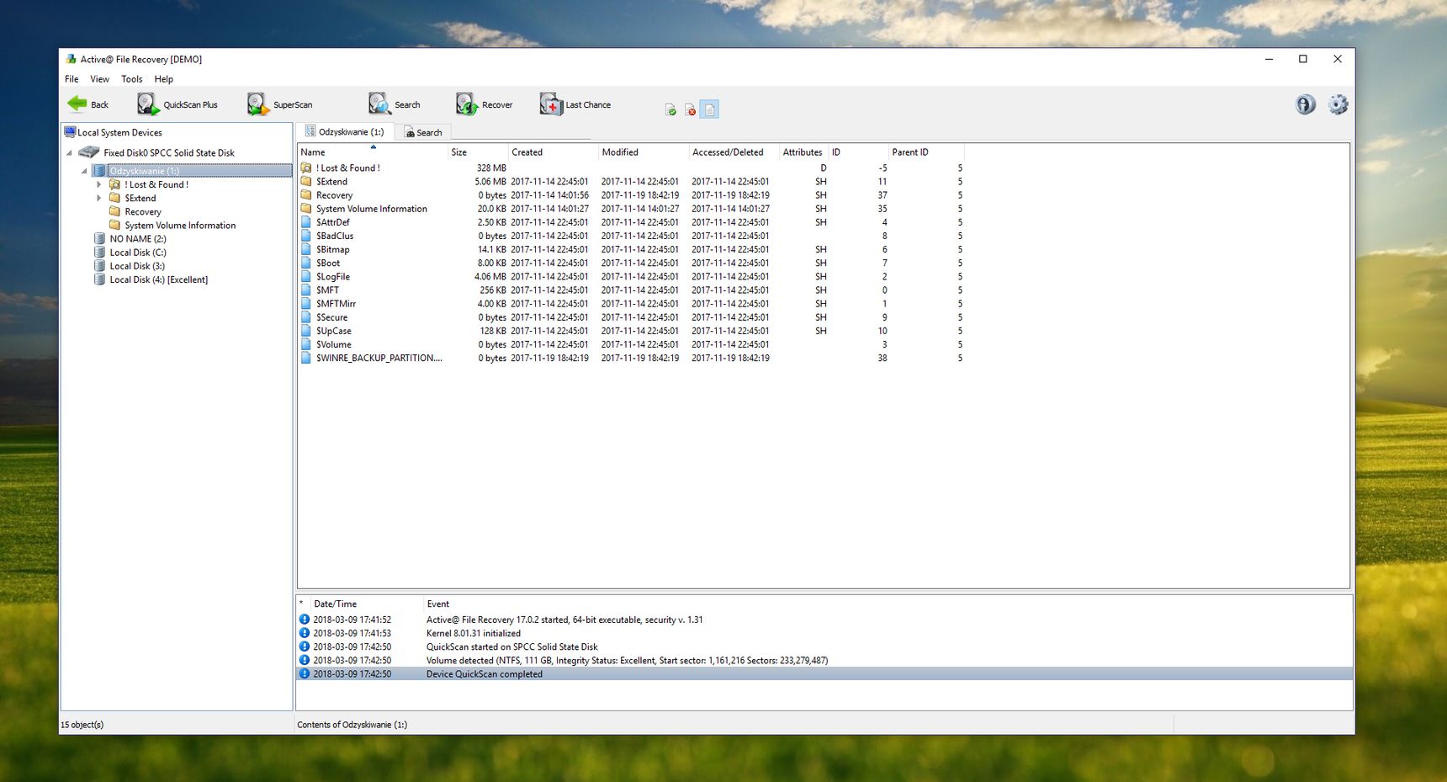1447x782 pixels.
Task: Open the Search tool in toolbar
Action: tap(395, 104)
